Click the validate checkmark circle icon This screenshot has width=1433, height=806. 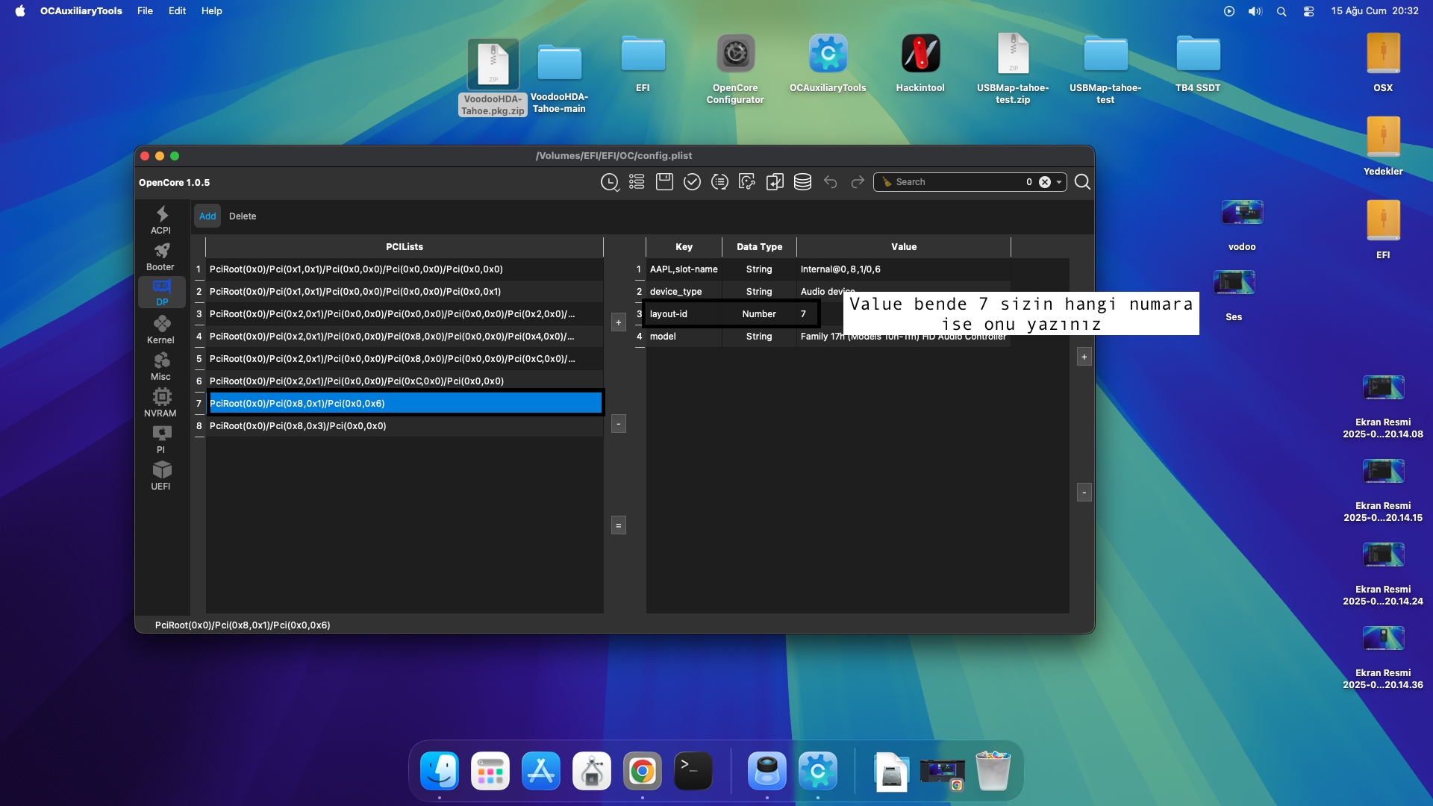point(692,182)
